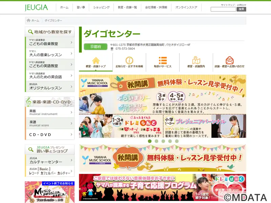The height and width of the screenshot is (203, 271).
Task: Click the お問合せ link at top right
Action: [242, 5]
